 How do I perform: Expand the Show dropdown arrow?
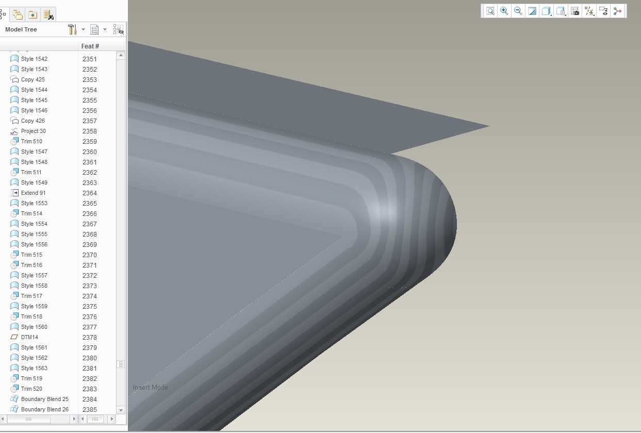pyautogui.click(x=105, y=29)
